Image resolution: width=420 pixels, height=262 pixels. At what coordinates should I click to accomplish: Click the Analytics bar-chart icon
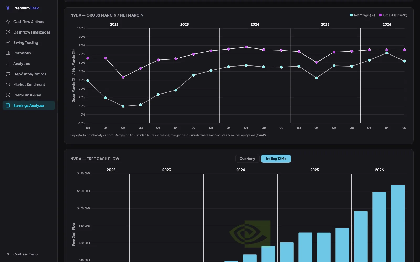[x=8, y=64]
